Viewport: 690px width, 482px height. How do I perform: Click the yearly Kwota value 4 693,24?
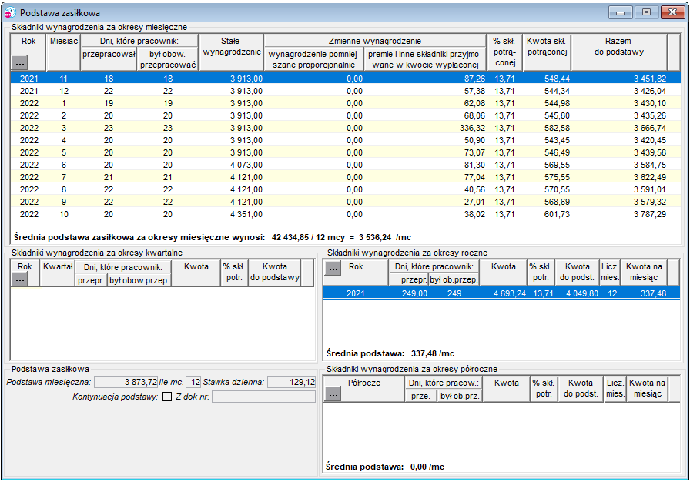tap(510, 293)
